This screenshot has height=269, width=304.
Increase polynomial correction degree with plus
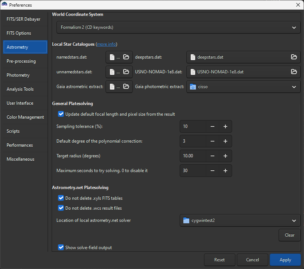coord(225,141)
